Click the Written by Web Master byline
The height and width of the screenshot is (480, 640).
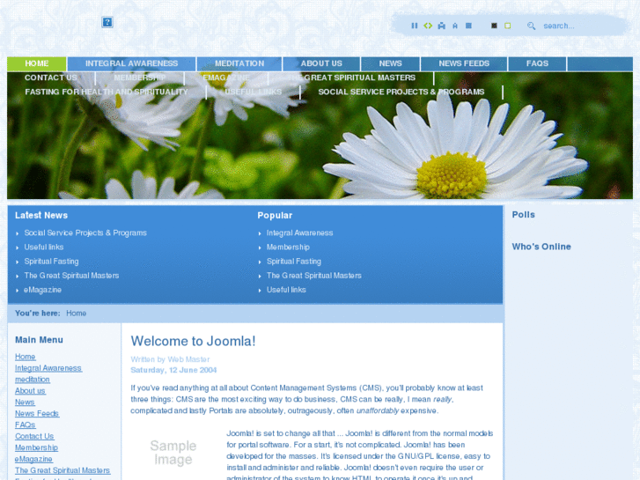(x=170, y=359)
